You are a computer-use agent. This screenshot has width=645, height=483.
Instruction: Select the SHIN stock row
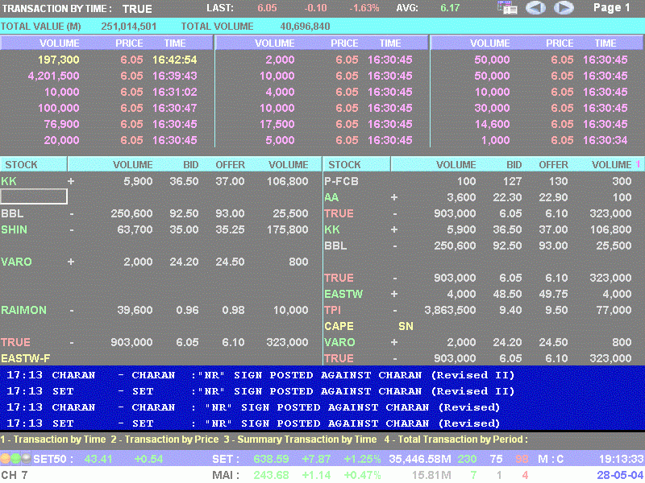pyautogui.click(x=160, y=229)
